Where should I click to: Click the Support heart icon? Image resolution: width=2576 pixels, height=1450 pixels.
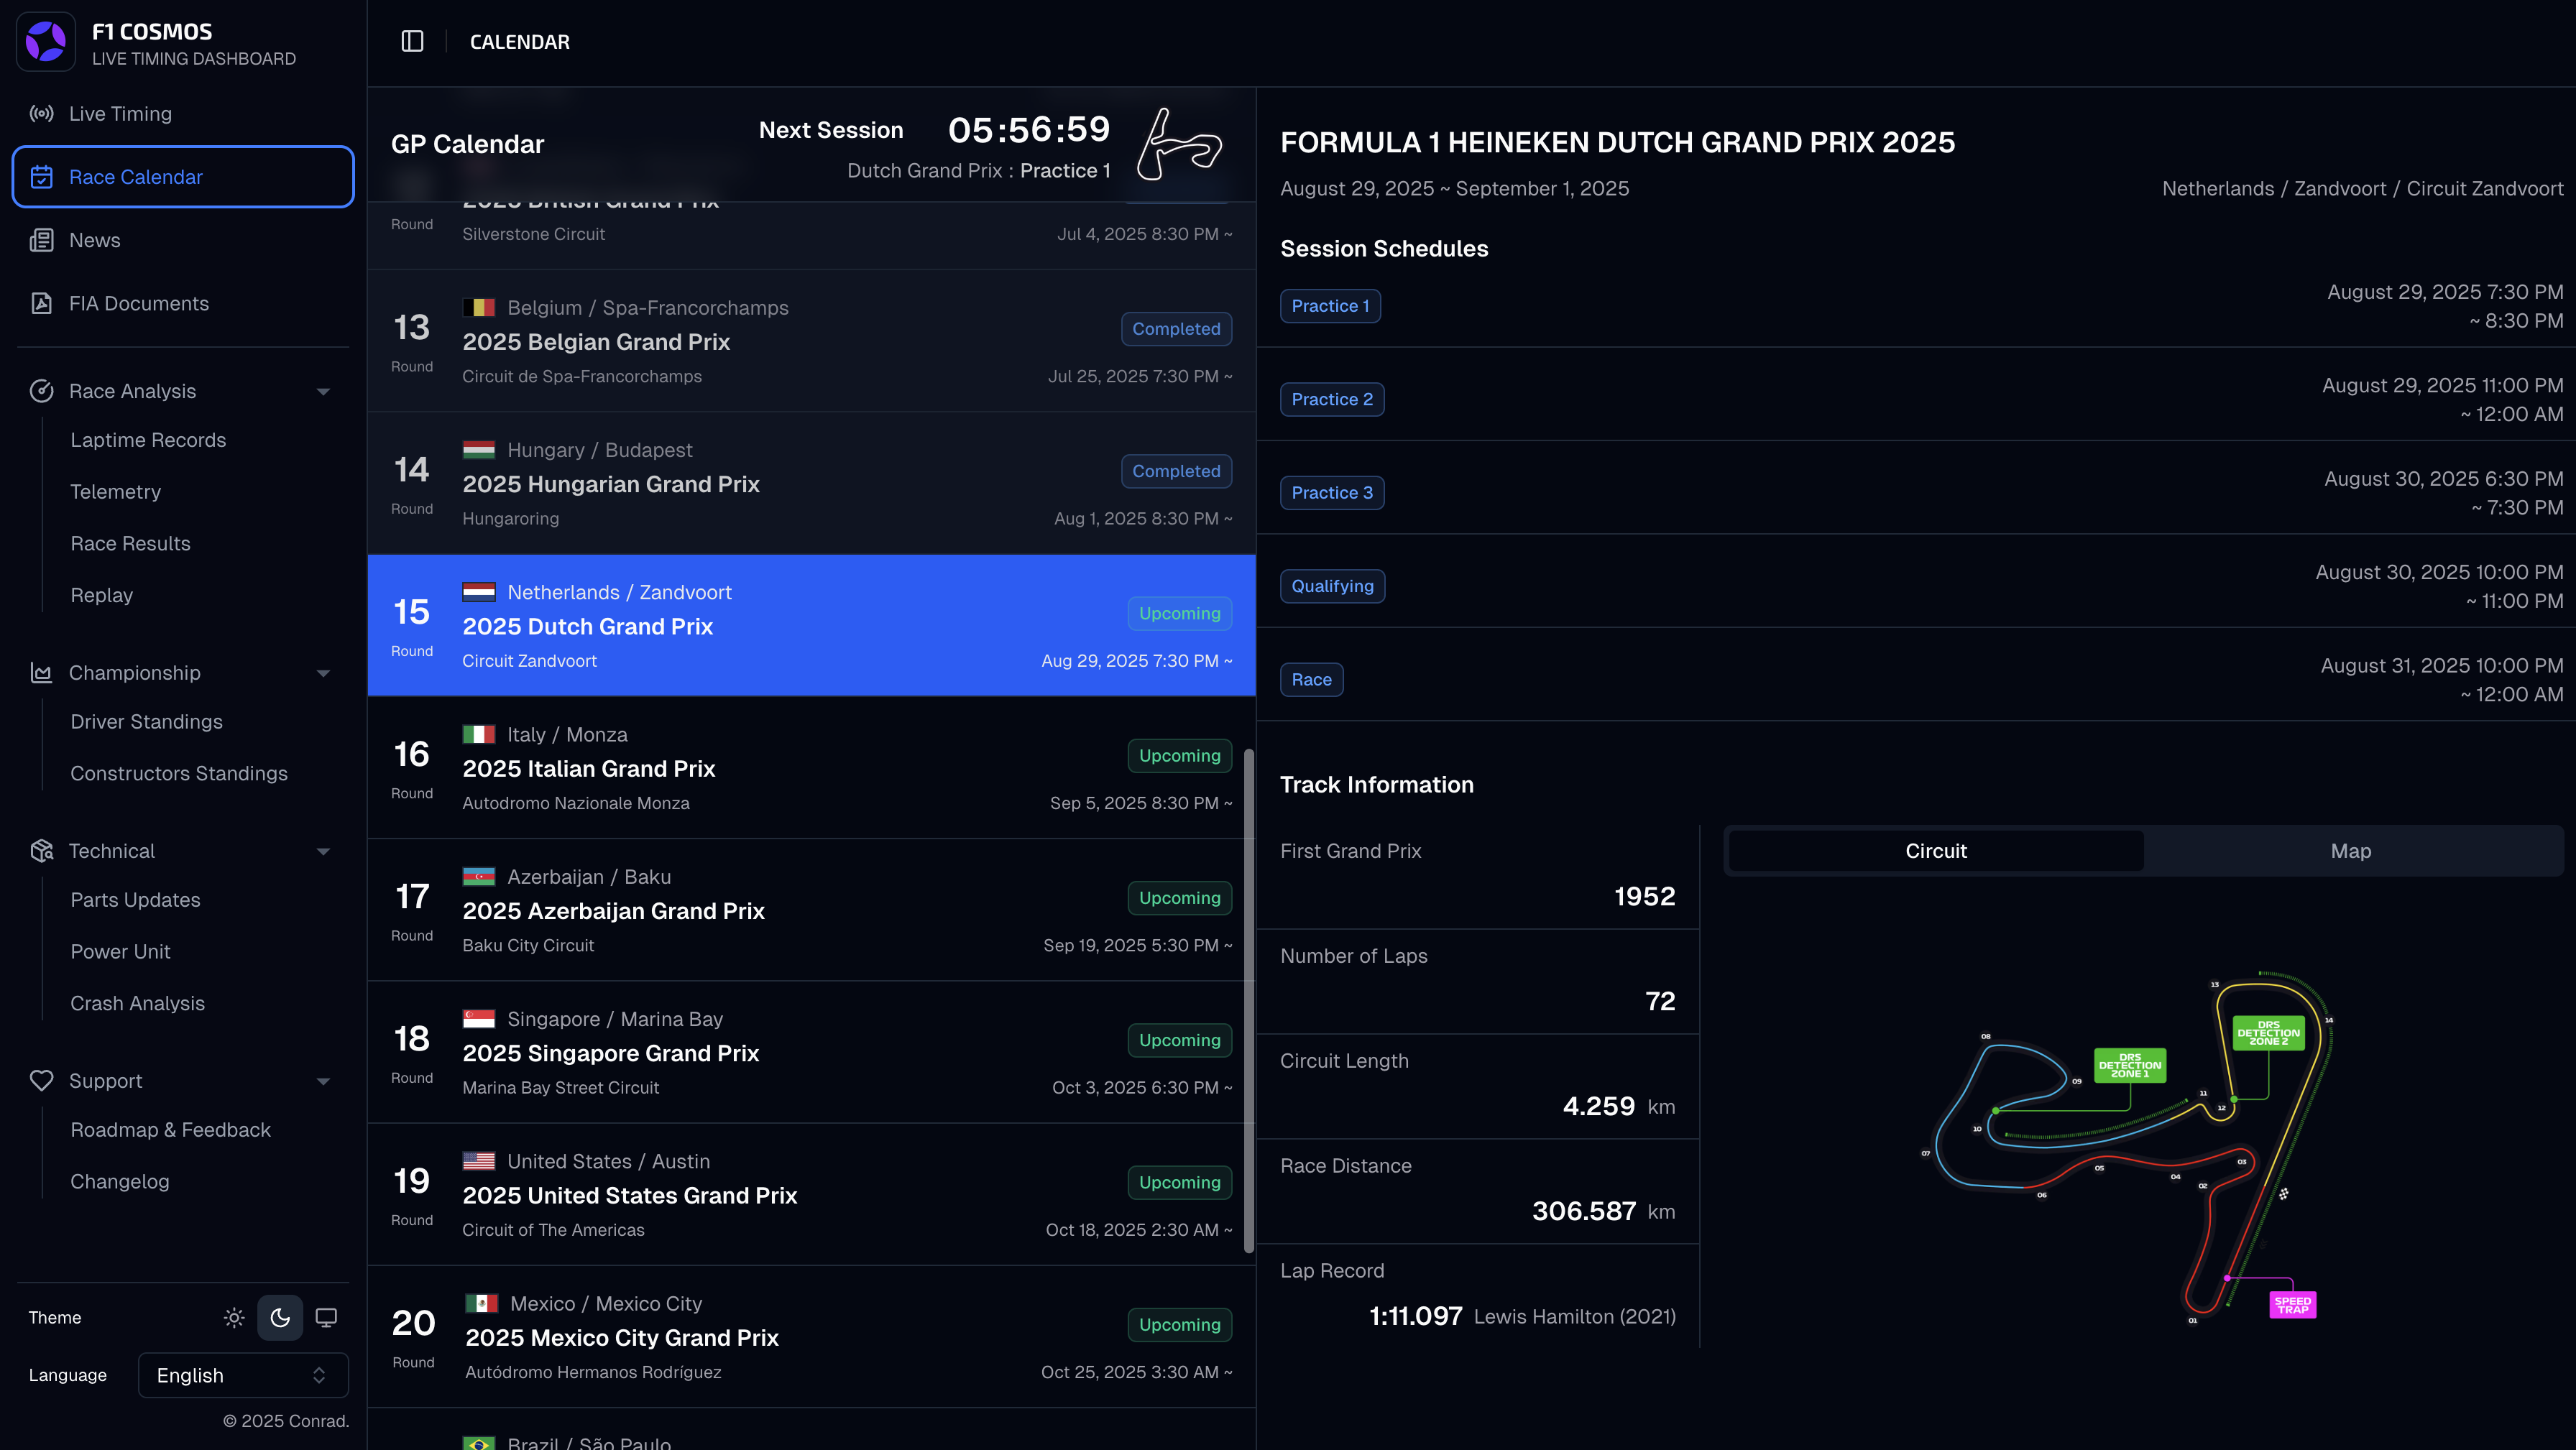tap(41, 1081)
